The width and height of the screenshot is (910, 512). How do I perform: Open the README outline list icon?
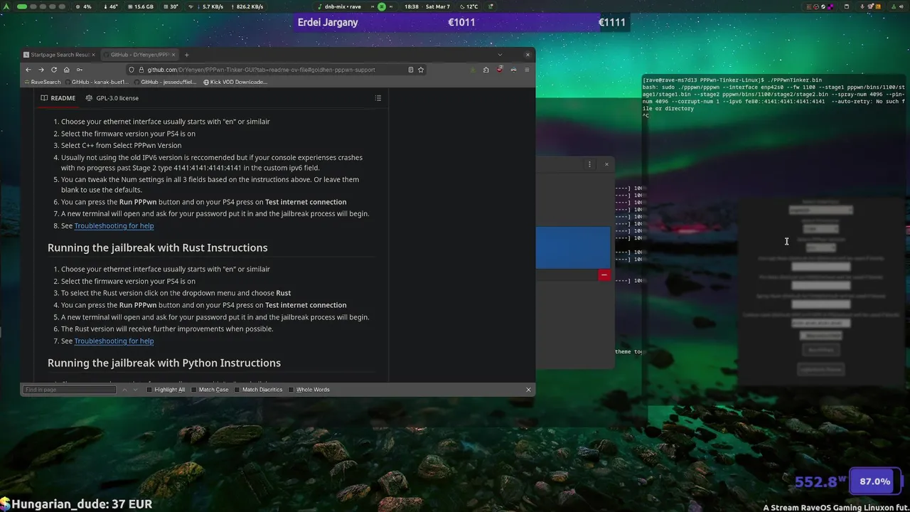[x=378, y=98]
